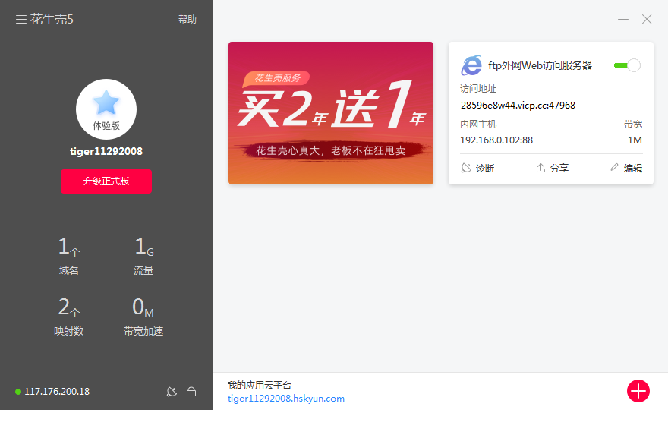668x432 pixels.
Task: Click 编辑 edit on mapping card
Action: click(x=625, y=169)
